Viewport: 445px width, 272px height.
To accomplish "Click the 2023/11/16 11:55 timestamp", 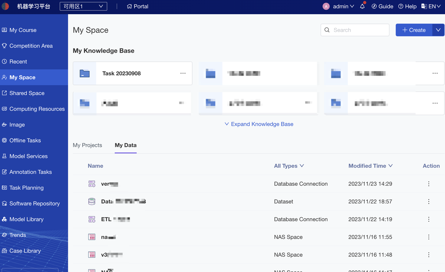I will [x=370, y=237].
